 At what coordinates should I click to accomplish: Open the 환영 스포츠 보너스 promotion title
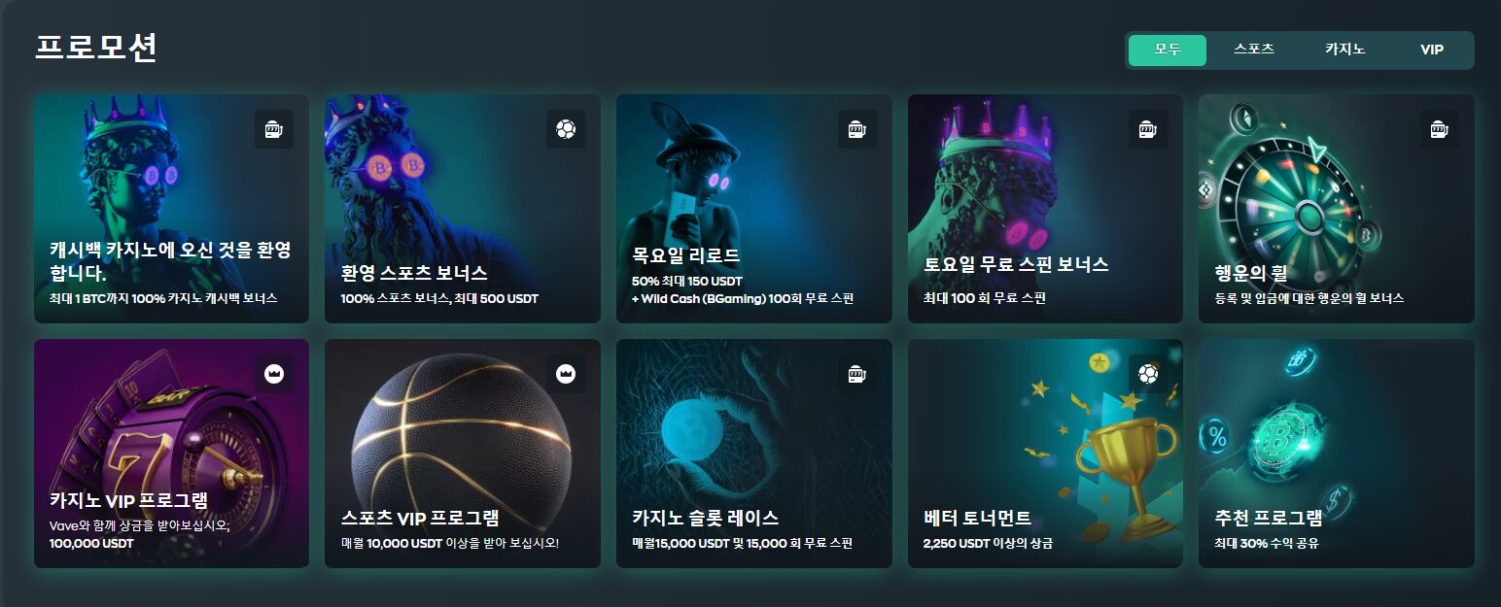coord(414,274)
